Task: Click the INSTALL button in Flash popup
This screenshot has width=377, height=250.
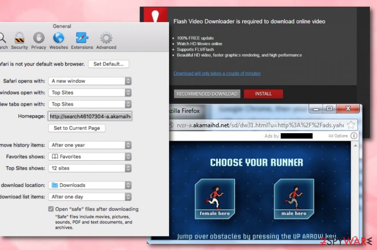Action: [x=263, y=94]
